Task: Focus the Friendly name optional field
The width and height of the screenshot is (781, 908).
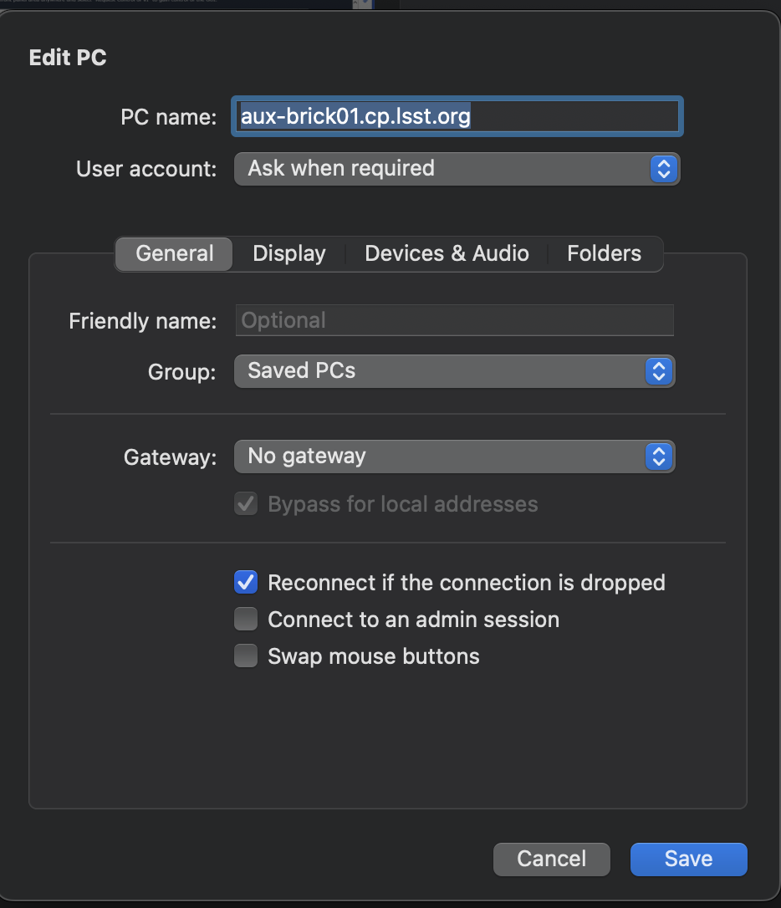Action: pyautogui.click(x=454, y=320)
